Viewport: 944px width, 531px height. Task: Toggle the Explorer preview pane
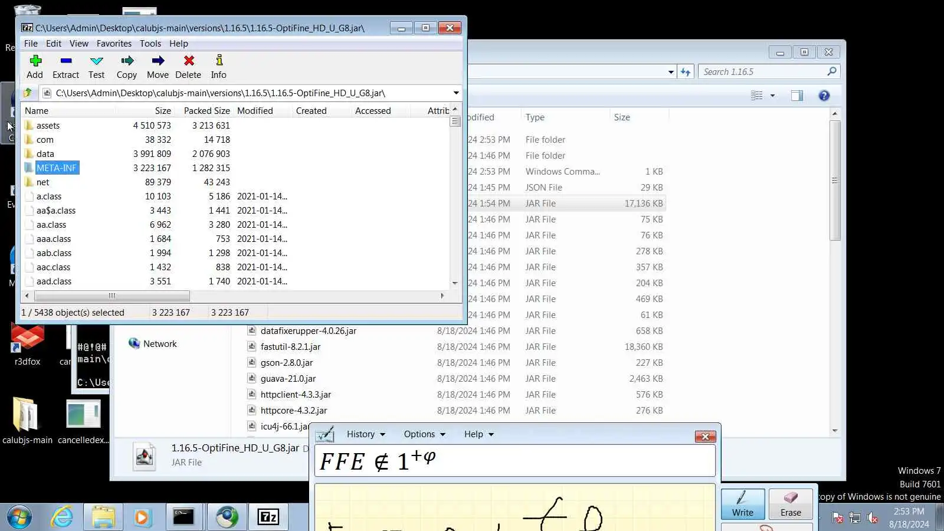(x=797, y=96)
